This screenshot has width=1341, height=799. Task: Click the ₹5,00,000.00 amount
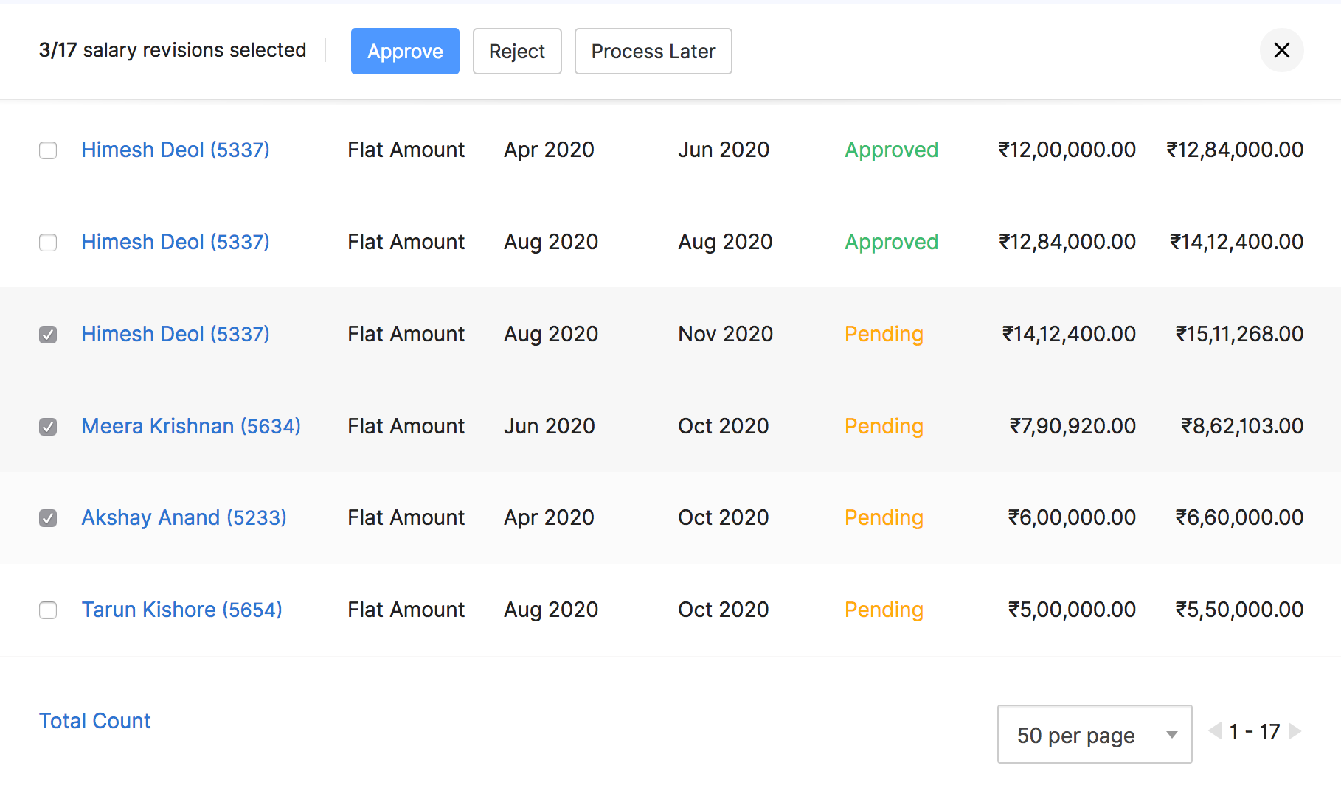click(1072, 610)
